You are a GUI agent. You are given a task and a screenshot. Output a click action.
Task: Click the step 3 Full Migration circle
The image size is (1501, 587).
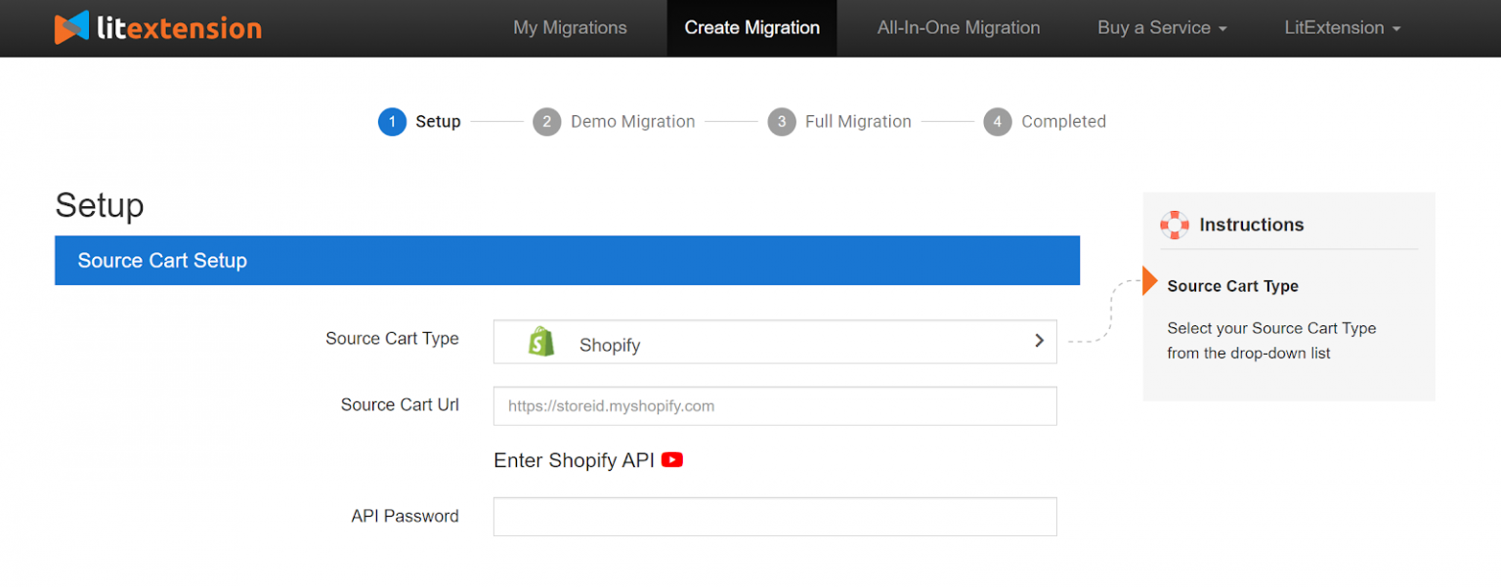[x=781, y=121]
